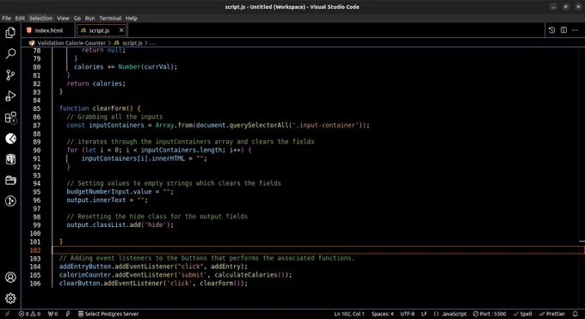This screenshot has height=319, width=585.
Task: Open the Explorer view in activity bar
Action: coord(10,33)
